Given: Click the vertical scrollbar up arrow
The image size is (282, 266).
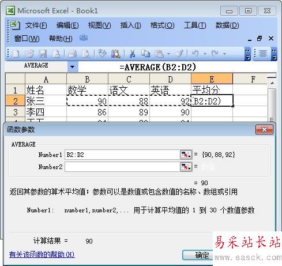Looking at the screenshot, I should (272, 83).
